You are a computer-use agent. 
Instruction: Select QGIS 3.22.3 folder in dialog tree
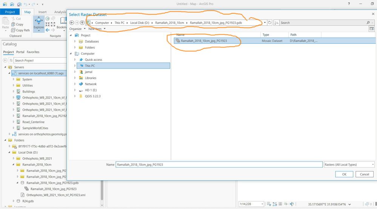(x=92, y=96)
